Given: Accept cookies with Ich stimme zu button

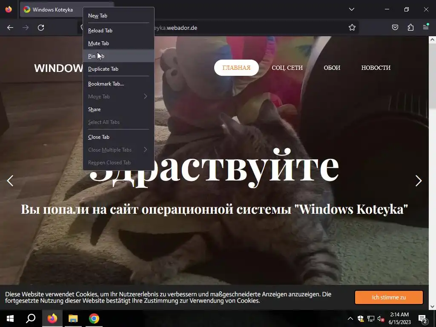Looking at the screenshot, I should point(389,298).
